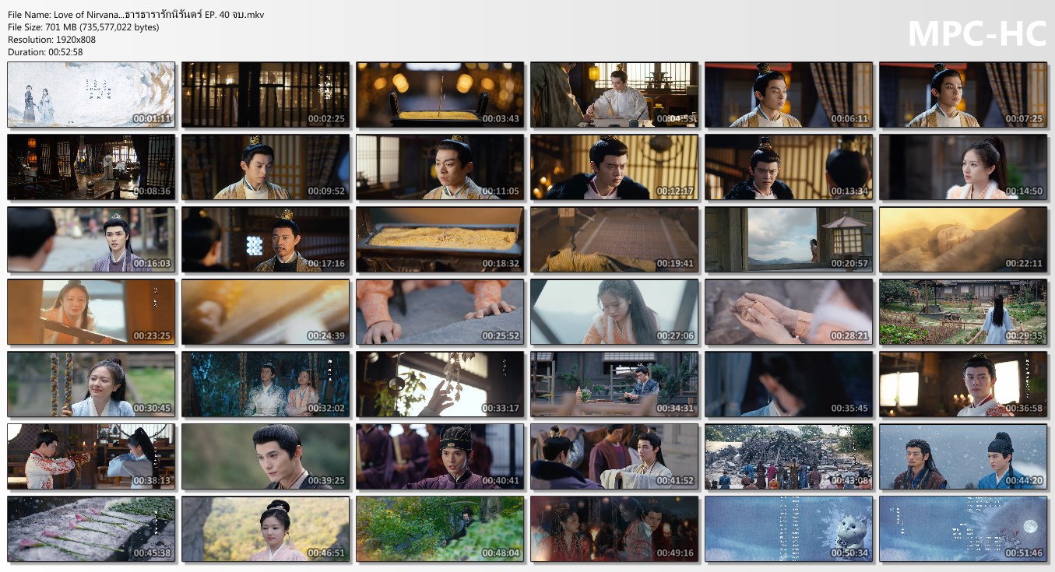Choose the incense tray thumbnail at 00:18:32
The height and width of the screenshot is (572, 1055).
tap(440, 239)
